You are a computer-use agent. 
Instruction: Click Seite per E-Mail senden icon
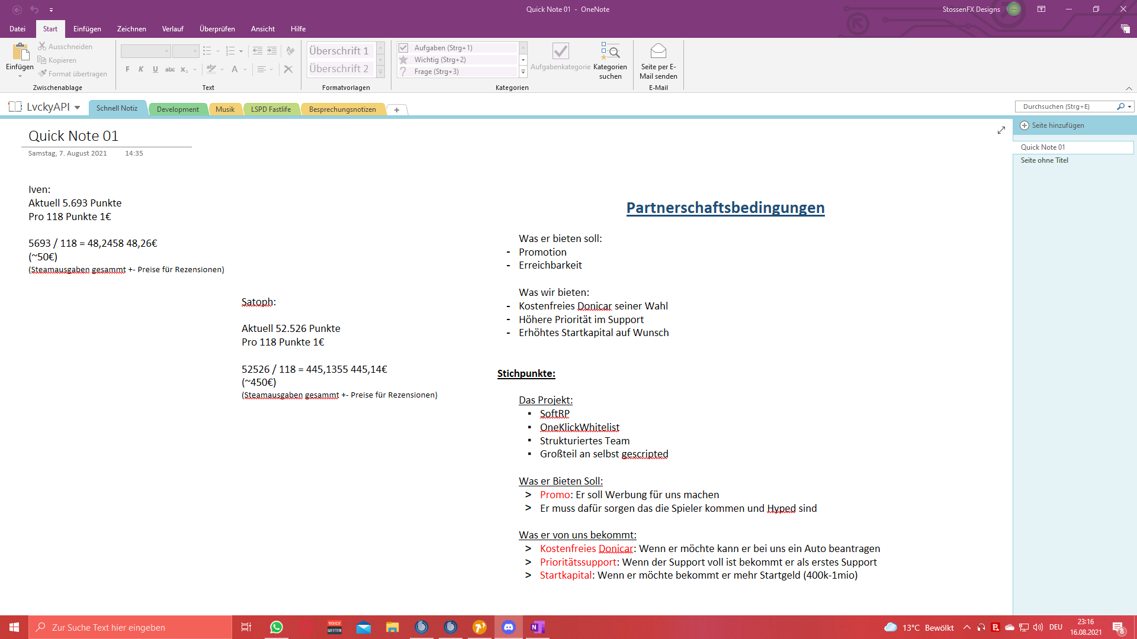pyautogui.click(x=658, y=52)
